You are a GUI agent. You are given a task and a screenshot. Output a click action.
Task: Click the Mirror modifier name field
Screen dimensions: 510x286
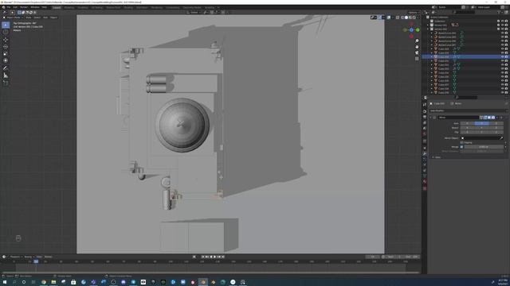tap(458, 118)
